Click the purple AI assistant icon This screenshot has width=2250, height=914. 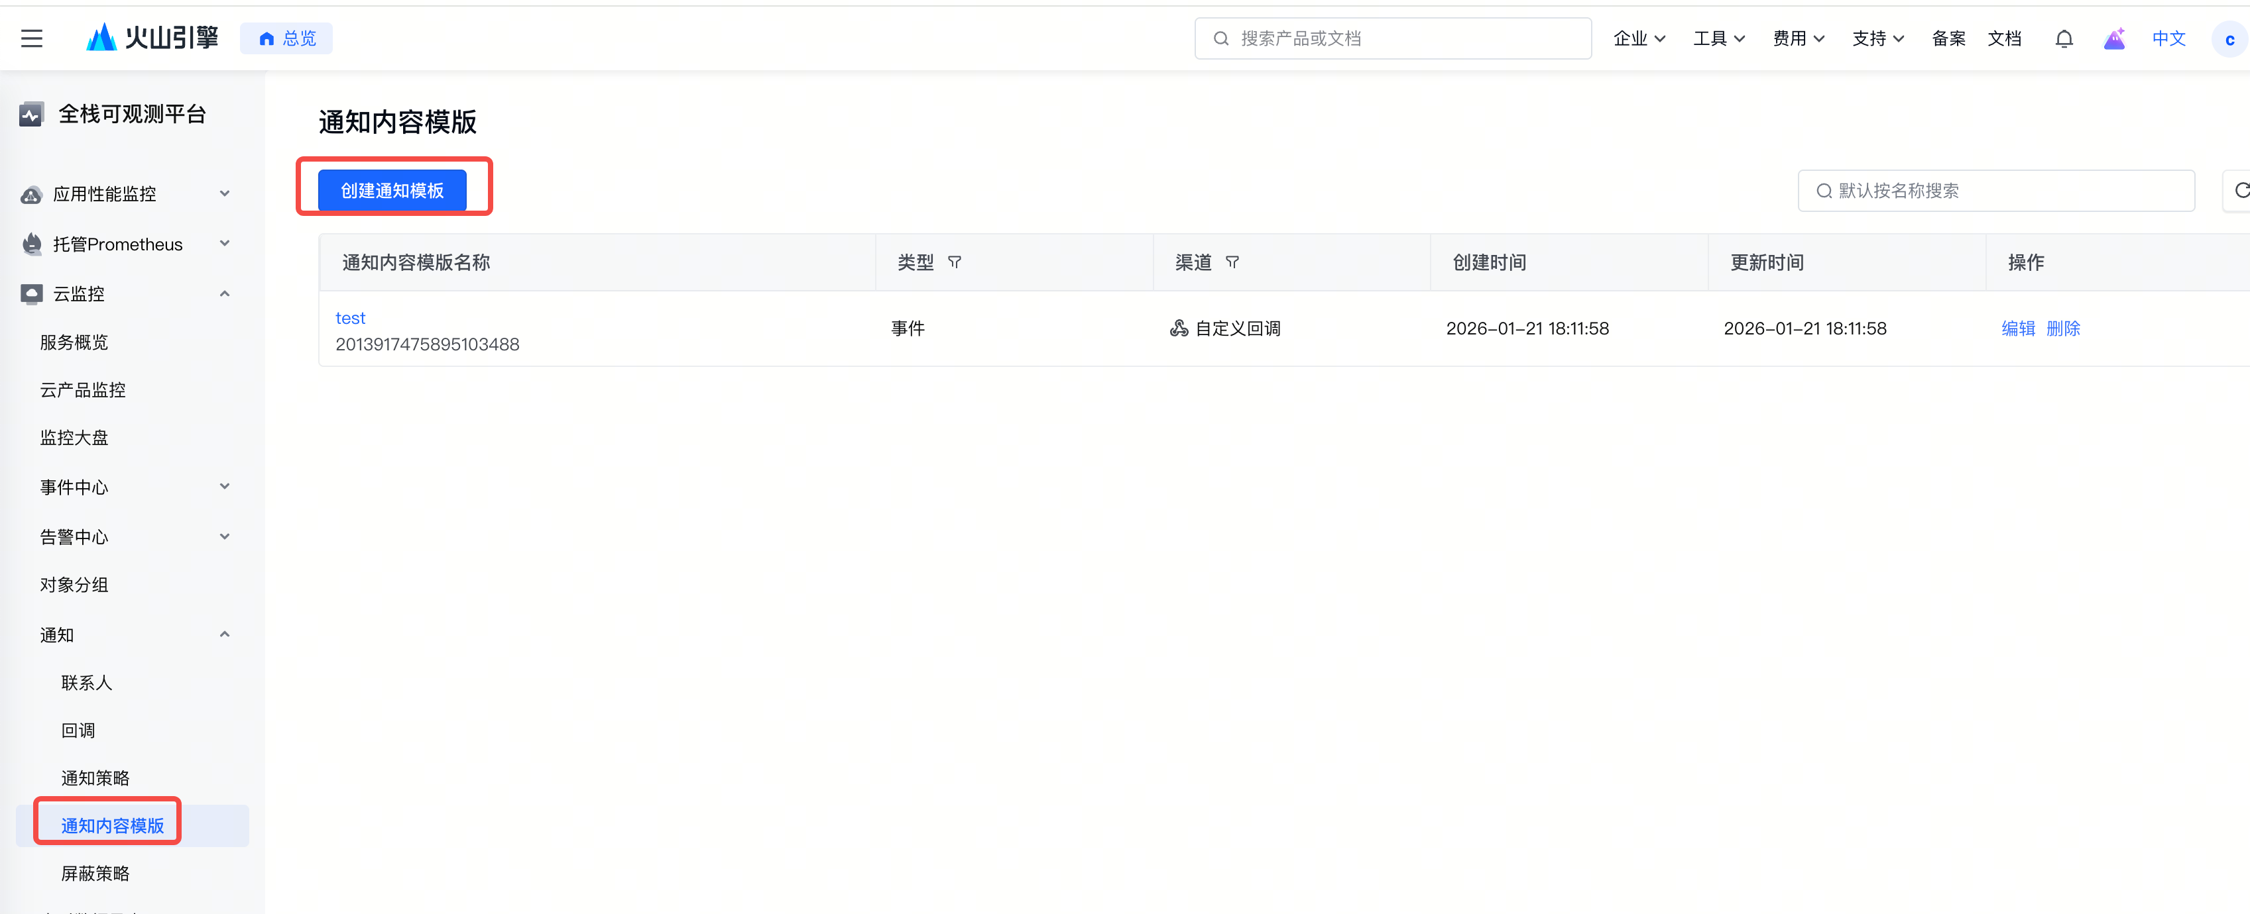2113,38
